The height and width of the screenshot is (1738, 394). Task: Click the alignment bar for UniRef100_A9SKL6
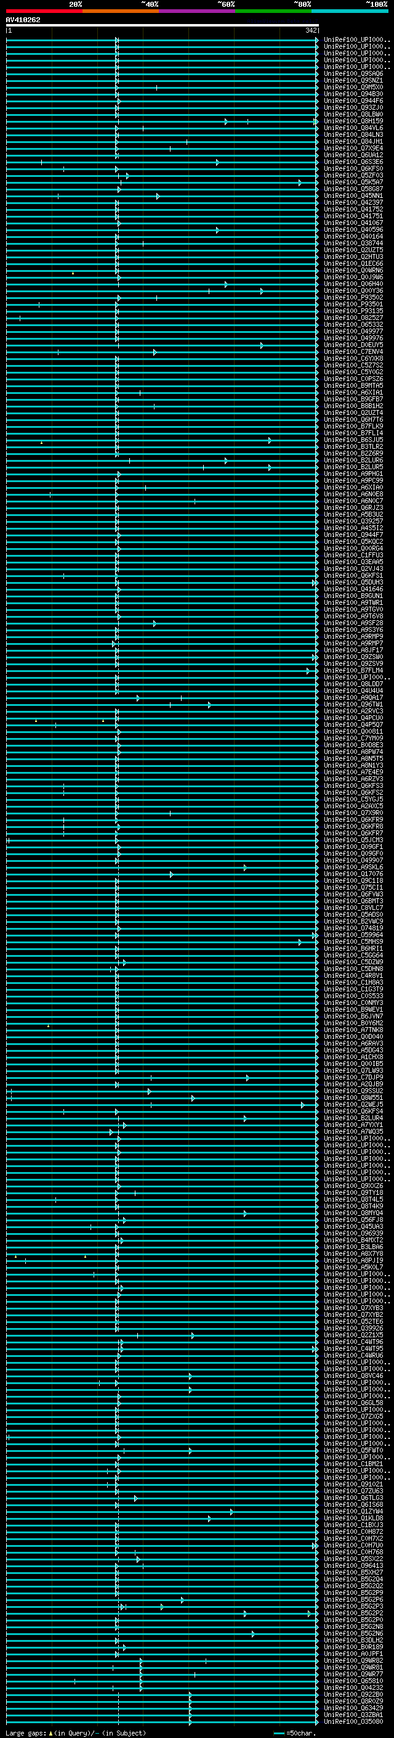[x=163, y=867]
